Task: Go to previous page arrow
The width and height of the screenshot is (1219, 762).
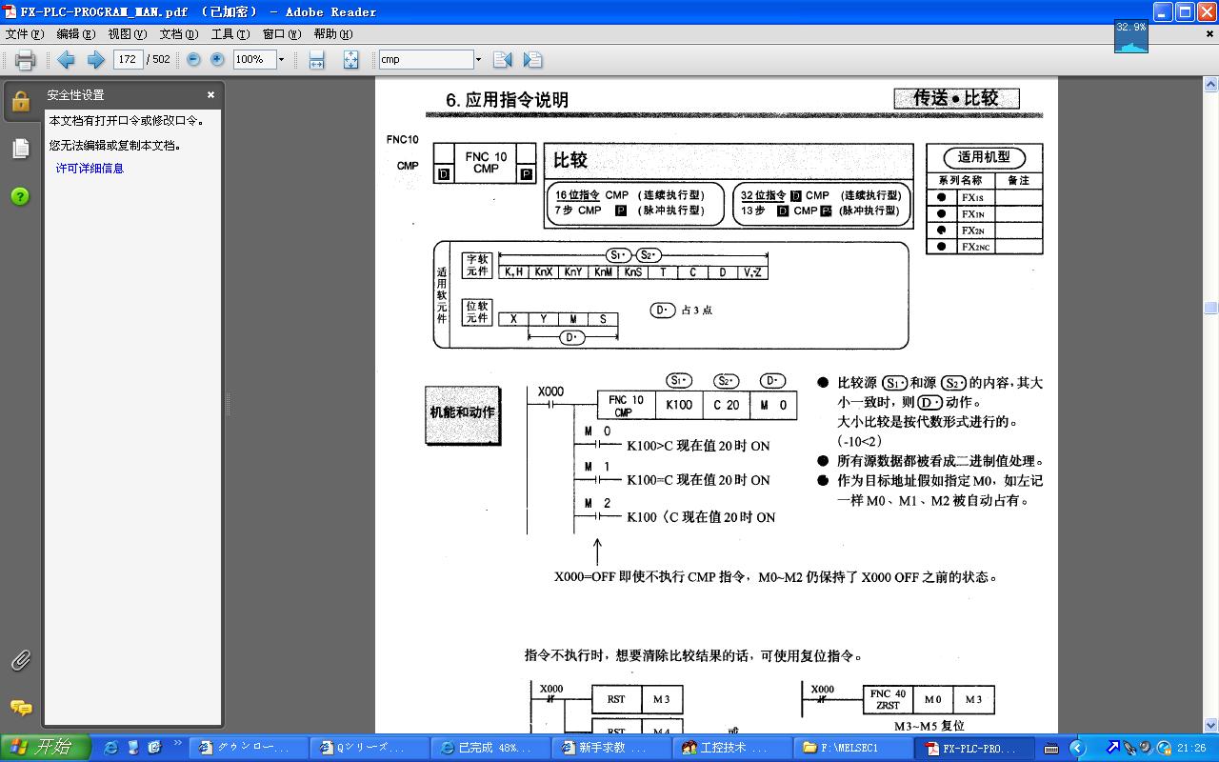Action: click(x=66, y=60)
